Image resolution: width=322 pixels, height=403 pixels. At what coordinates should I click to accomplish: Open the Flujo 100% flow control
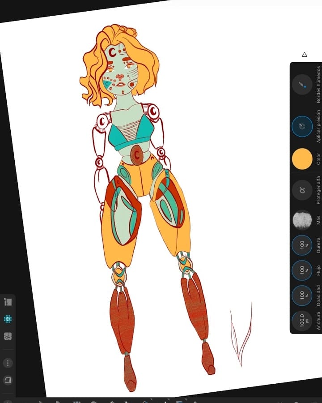[x=302, y=271]
